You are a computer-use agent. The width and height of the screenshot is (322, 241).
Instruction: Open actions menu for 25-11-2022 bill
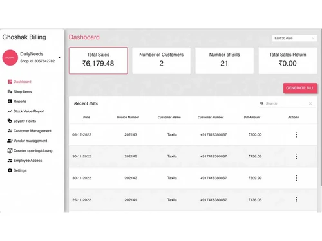pyautogui.click(x=296, y=200)
